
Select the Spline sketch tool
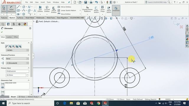tap(29, 7)
